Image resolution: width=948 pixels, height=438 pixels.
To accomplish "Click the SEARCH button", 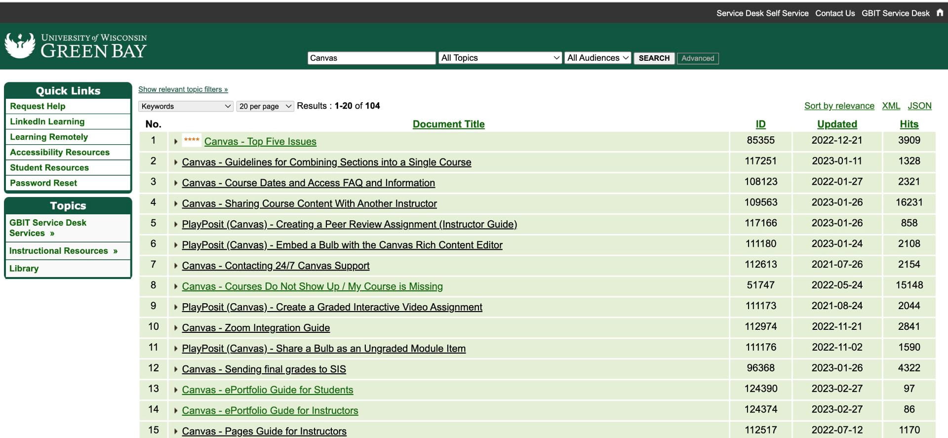I will [654, 58].
